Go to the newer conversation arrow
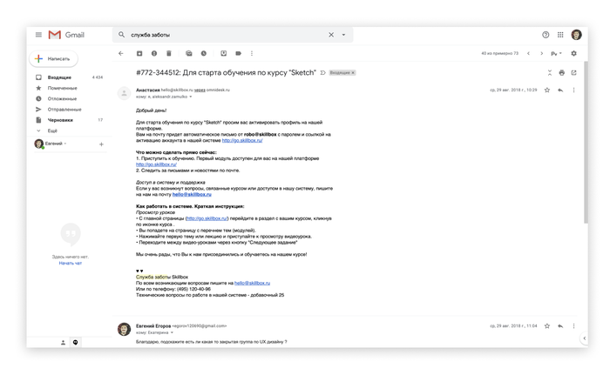Screen dimensions: 610x375 tap(528, 53)
